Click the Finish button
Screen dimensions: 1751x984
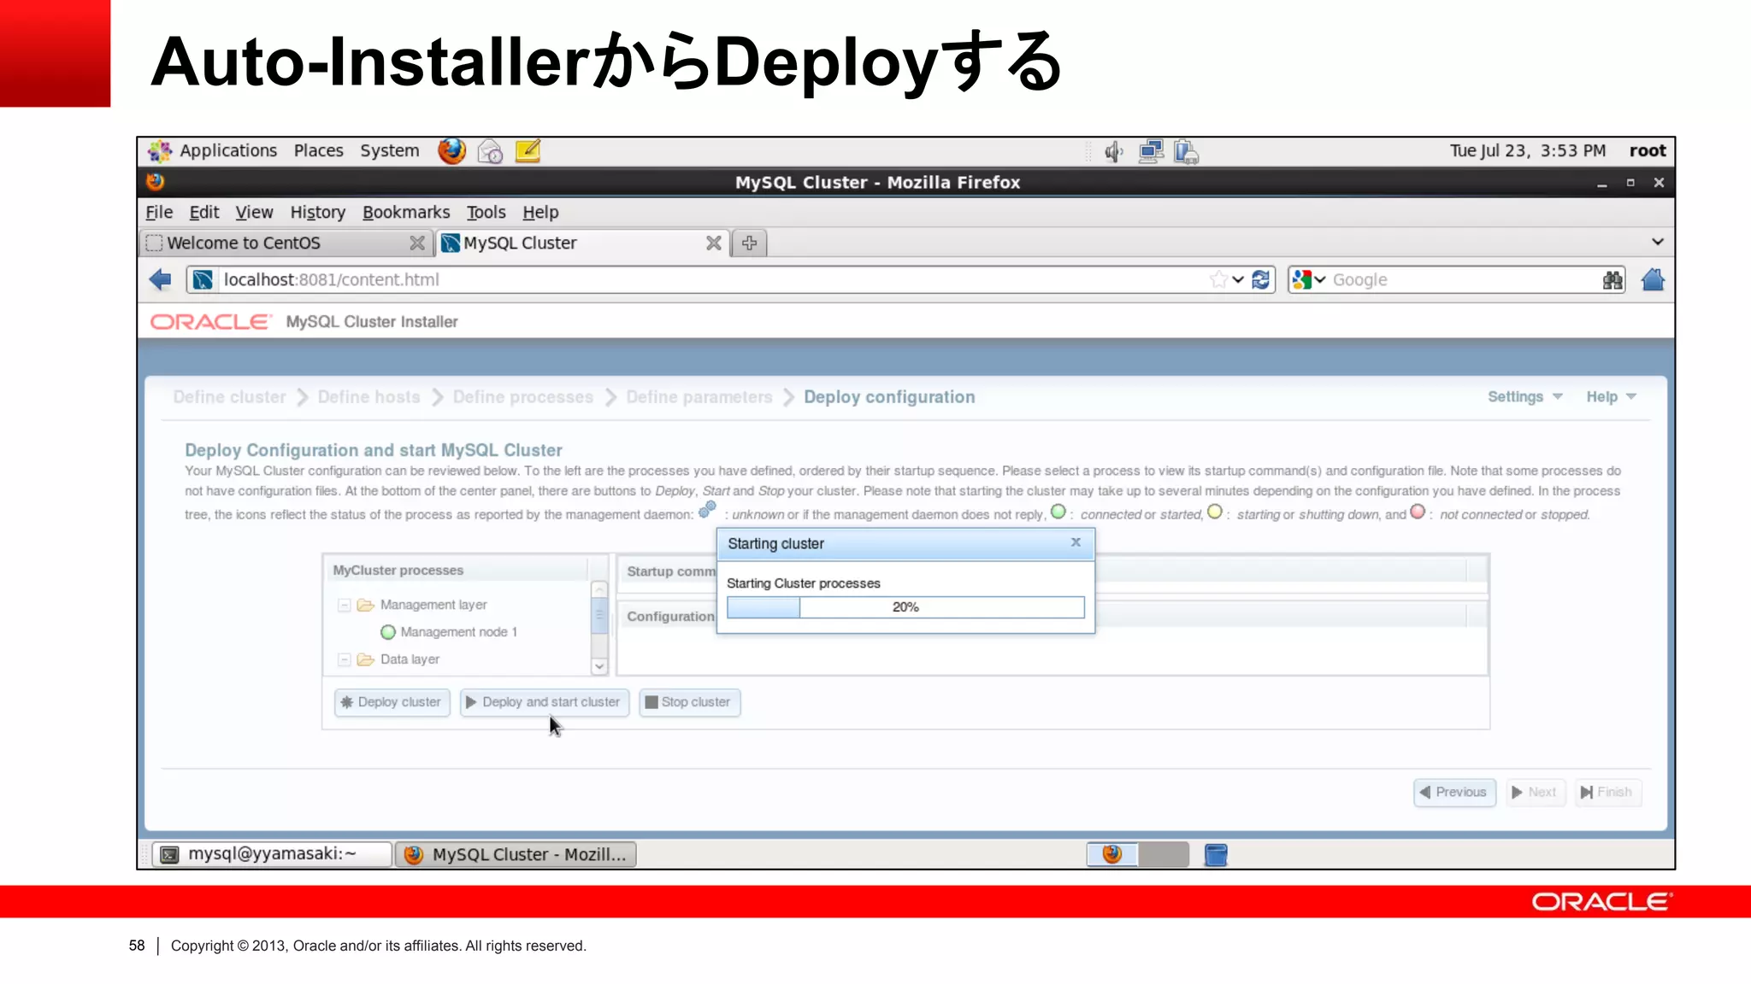[x=1607, y=792]
